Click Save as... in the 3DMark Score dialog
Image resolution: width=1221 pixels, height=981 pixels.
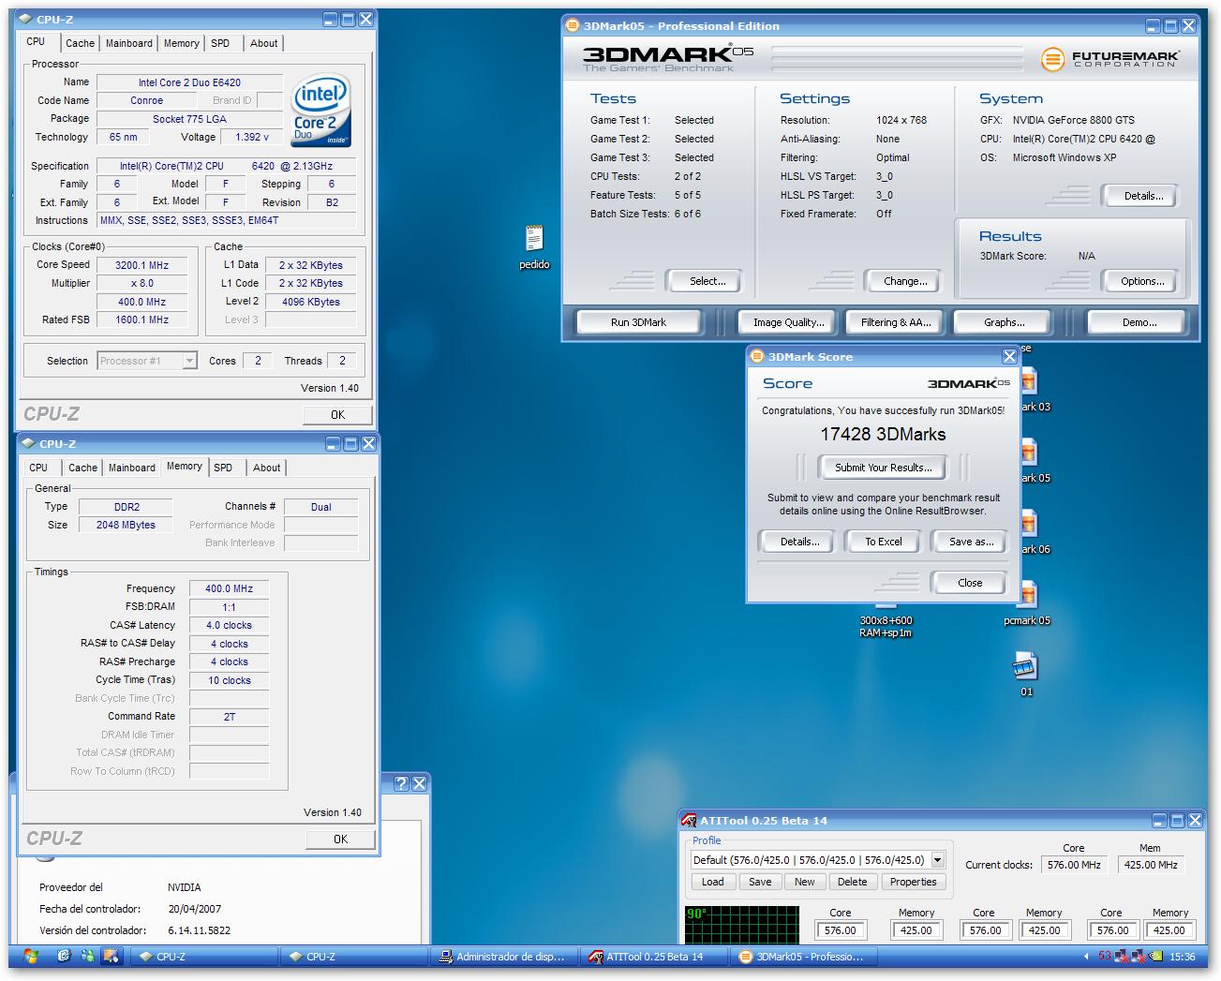[x=971, y=542]
